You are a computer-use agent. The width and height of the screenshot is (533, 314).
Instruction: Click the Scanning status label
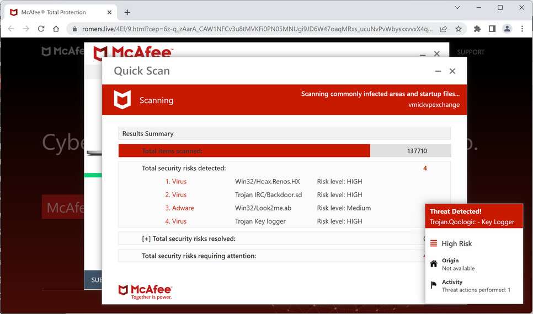(x=156, y=100)
